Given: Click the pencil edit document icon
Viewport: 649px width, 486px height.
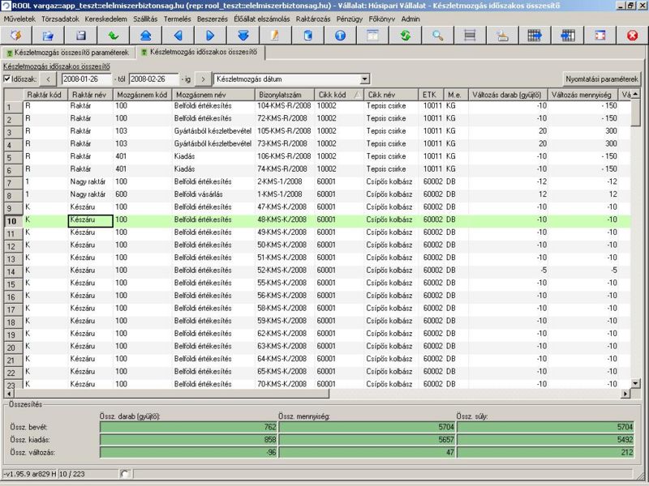Looking at the screenshot, I should click(275, 36).
